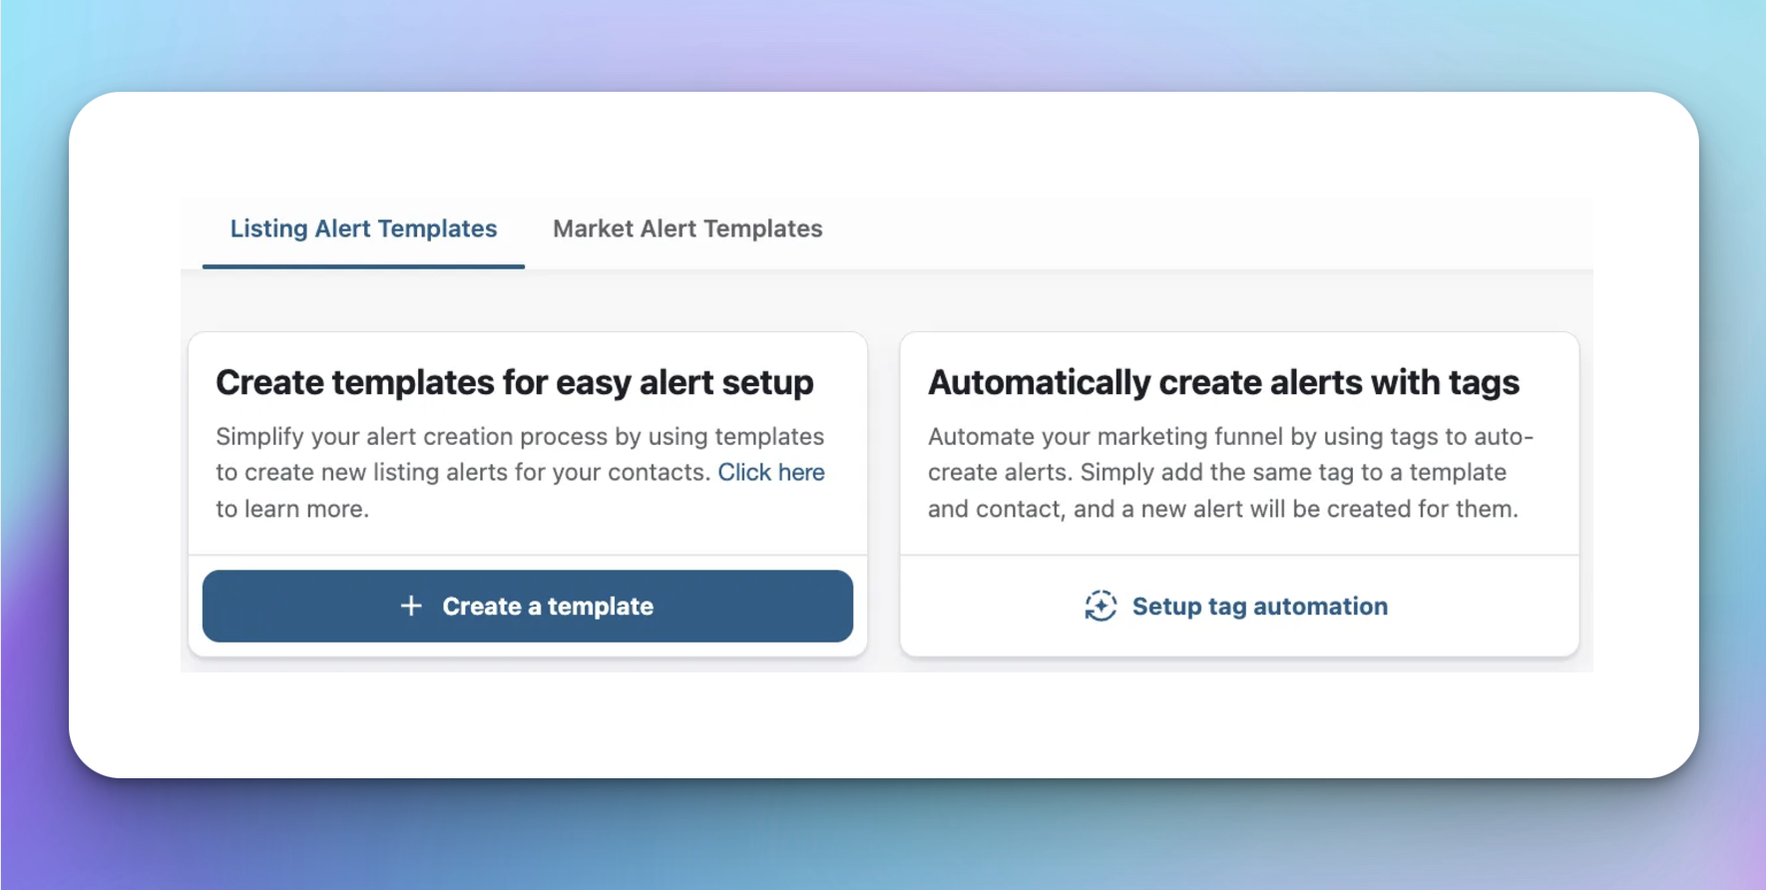Click the tag automation sparkle icon
This screenshot has height=890, width=1766.
(1101, 606)
